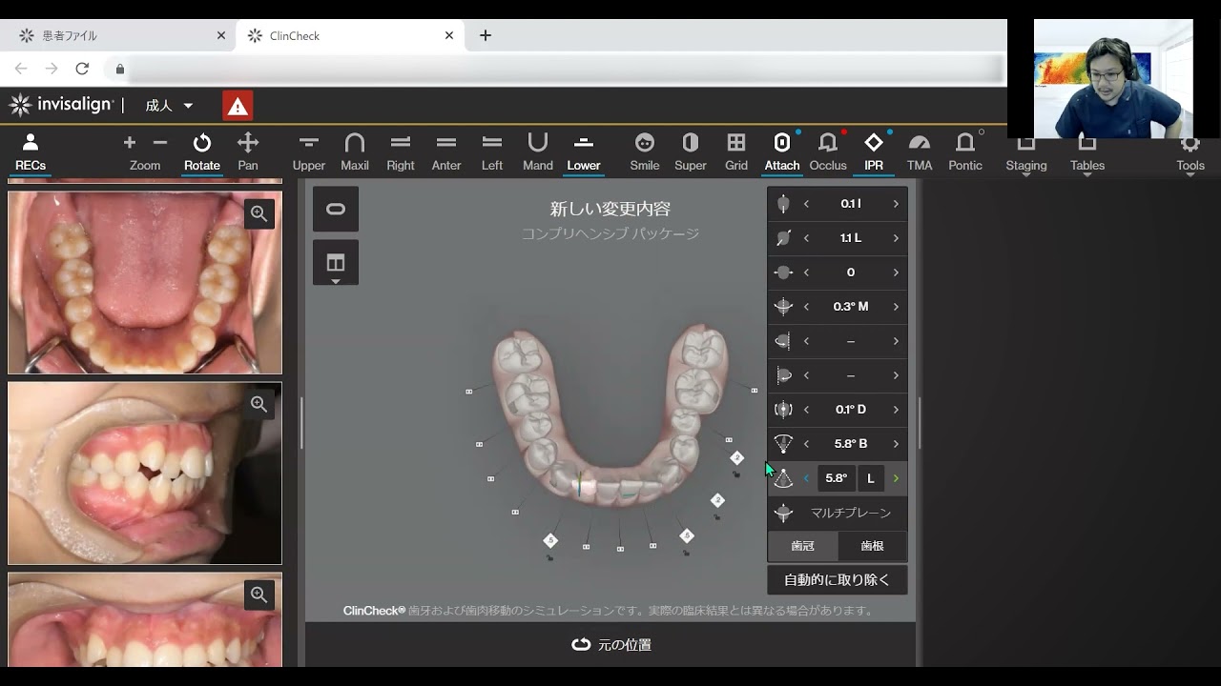Zoom out with the minus icon
Screen dimensions: 1221x686
click(160, 143)
